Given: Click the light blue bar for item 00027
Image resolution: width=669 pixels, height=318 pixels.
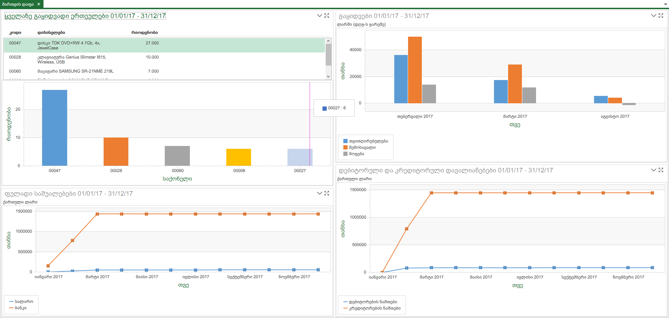Looking at the screenshot, I should pyautogui.click(x=300, y=157).
